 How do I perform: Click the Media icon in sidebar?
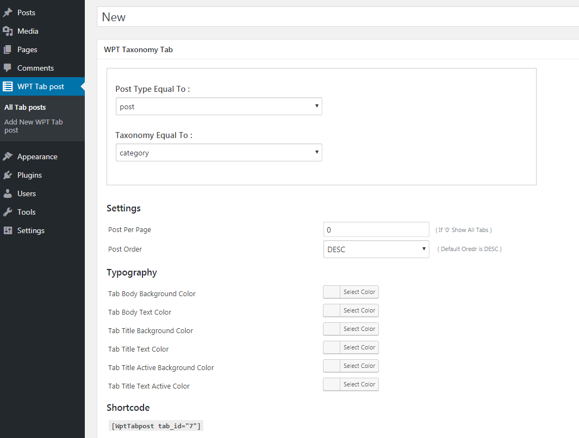8,31
